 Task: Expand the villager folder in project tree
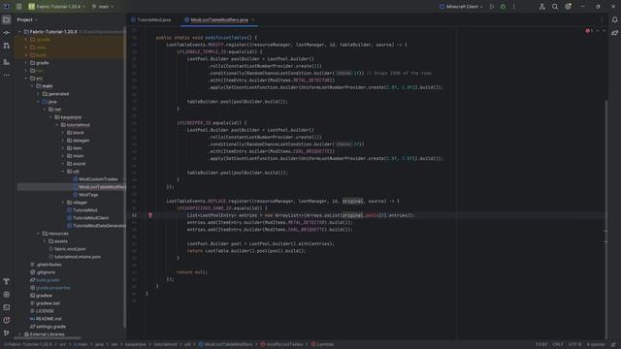coord(63,203)
